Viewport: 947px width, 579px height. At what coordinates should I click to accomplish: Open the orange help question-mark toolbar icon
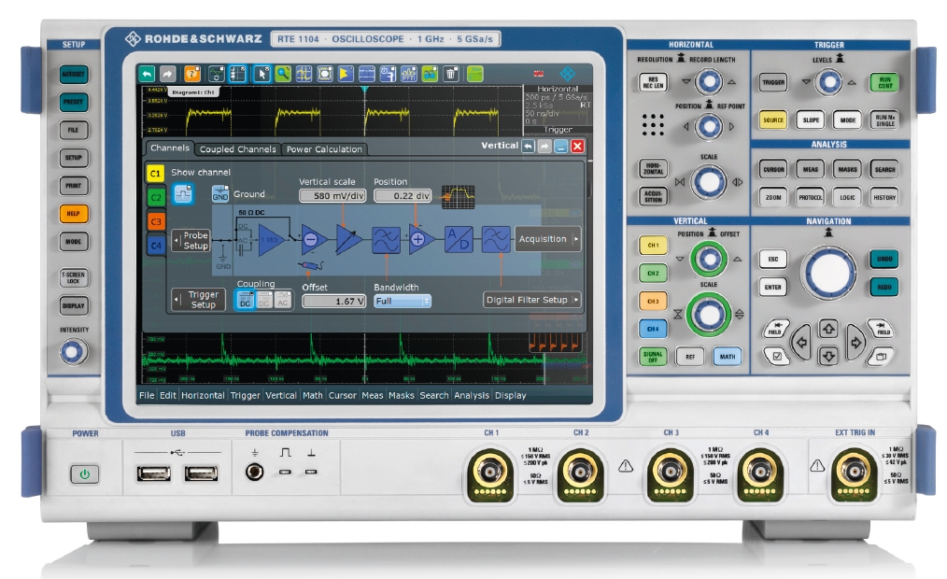[x=192, y=74]
